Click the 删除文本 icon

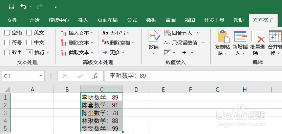[x=64, y=43]
